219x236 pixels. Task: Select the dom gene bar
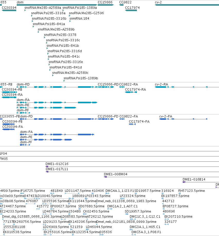(57, 5)
